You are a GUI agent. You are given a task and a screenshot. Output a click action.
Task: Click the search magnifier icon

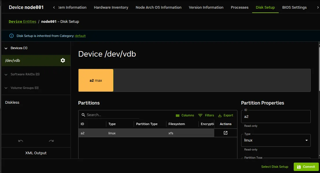click(x=83, y=115)
